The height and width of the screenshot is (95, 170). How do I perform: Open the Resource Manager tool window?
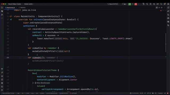2,11
